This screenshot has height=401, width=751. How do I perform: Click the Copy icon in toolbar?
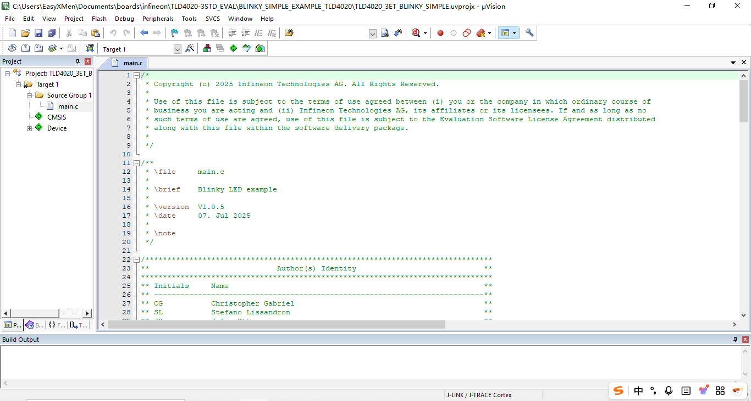[x=82, y=33]
